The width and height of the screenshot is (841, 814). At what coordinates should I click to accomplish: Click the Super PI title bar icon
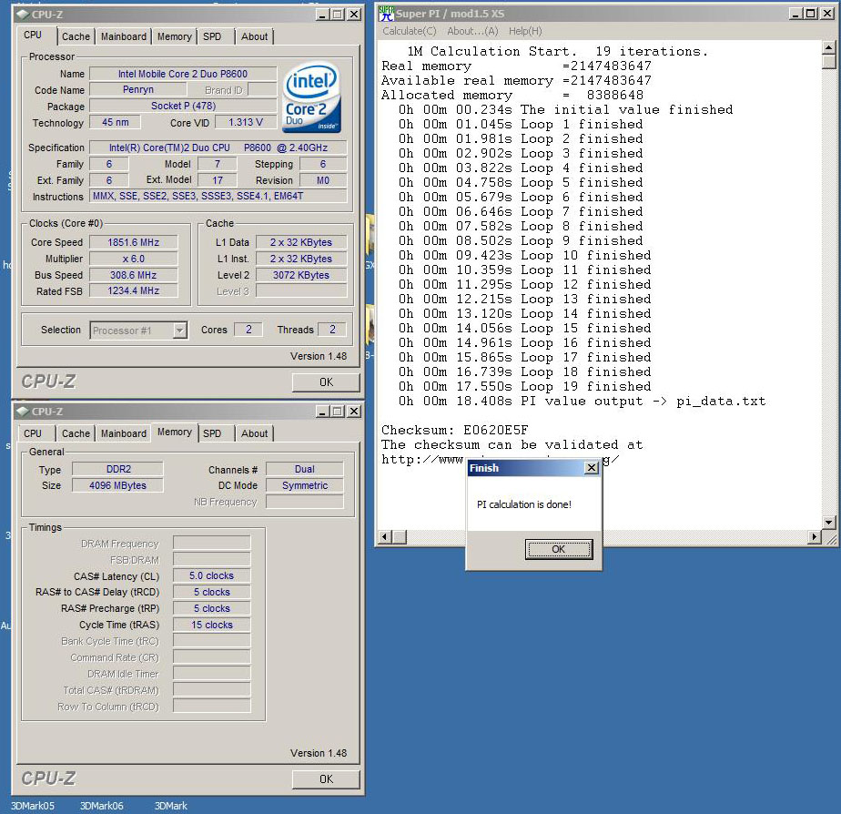click(x=387, y=14)
